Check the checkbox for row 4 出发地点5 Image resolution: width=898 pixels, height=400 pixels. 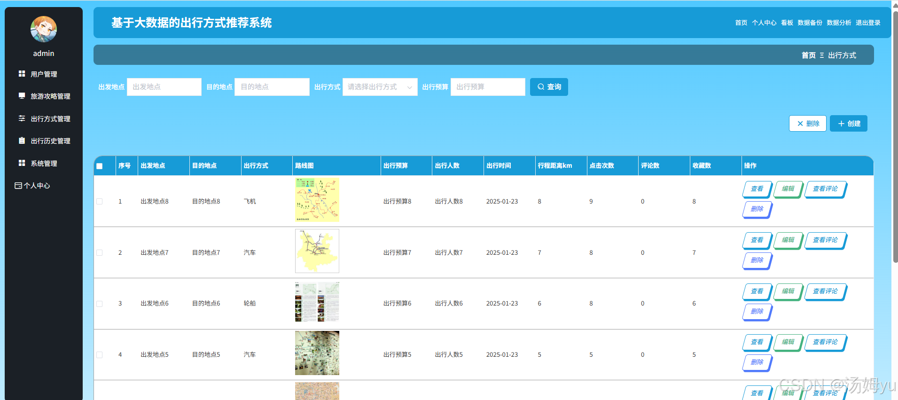click(x=100, y=355)
